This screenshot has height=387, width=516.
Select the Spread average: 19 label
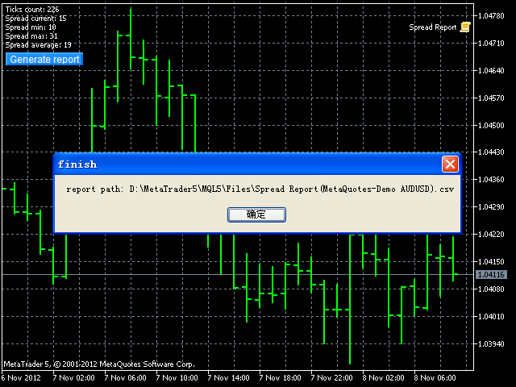click(x=38, y=45)
